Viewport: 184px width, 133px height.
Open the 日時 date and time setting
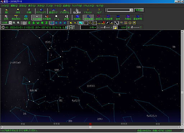pyautogui.click(x=6, y=18)
